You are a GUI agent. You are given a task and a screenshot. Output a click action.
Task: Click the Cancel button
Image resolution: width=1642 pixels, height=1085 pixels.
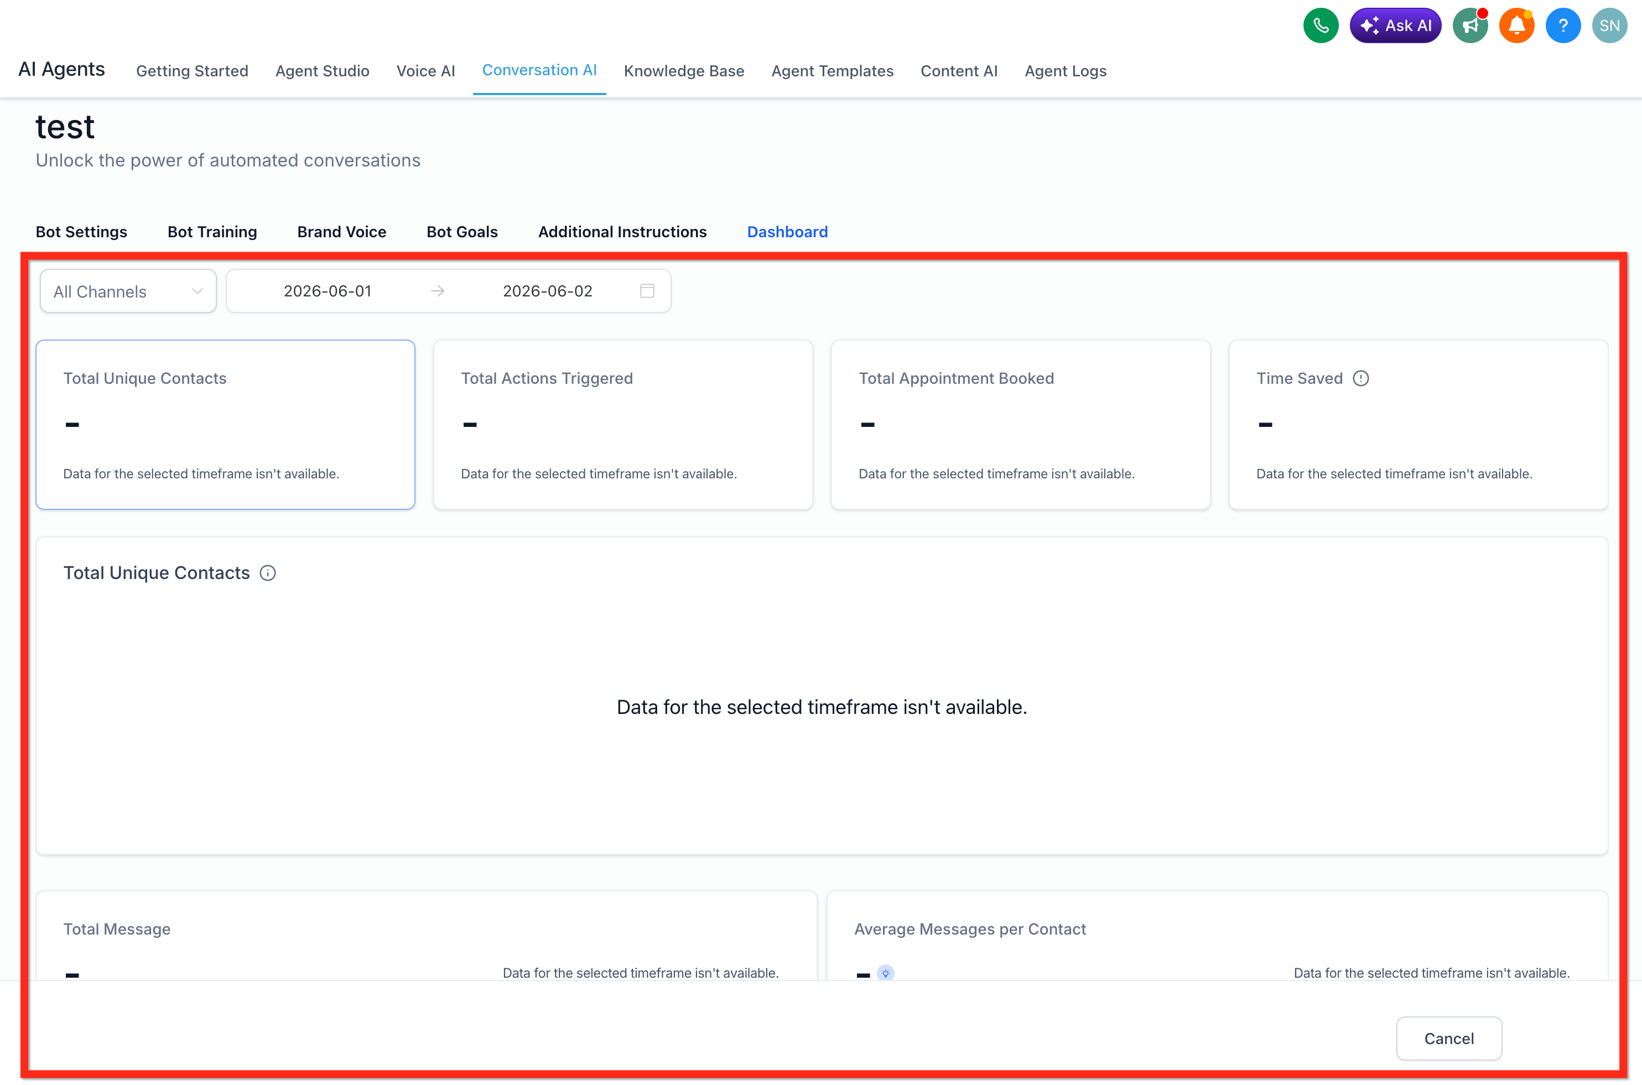(x=1449, y=1038)
